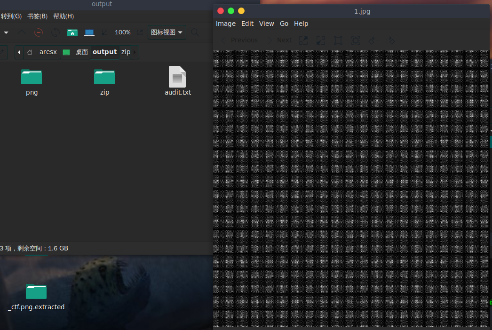The image size is (492, 330).
Task: Select the audit.txt file
Action: [177, 81]
